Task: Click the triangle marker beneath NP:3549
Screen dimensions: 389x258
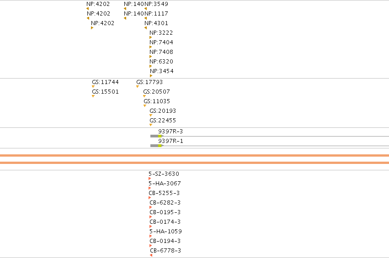Action: click(146, 9)
